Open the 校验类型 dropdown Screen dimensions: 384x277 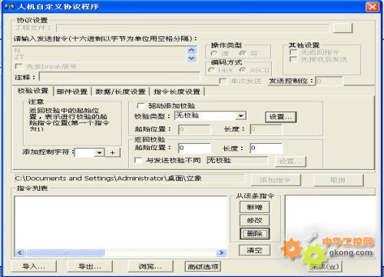coord(240,116)
